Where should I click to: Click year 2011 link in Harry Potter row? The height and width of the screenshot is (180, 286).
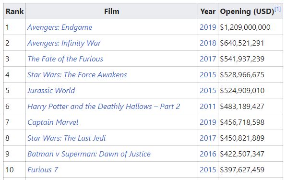click(208, 107)
